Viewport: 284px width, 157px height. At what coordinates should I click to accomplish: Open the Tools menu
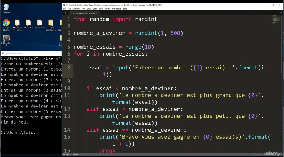tap(100, 8)
